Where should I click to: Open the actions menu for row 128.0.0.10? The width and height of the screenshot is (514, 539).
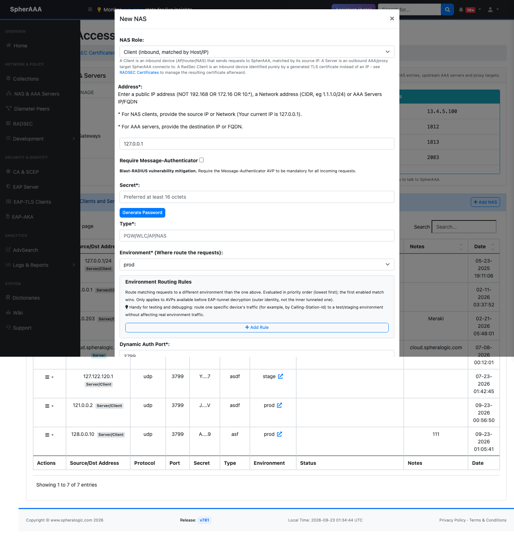pyautogui.click(x=49, y=435)
